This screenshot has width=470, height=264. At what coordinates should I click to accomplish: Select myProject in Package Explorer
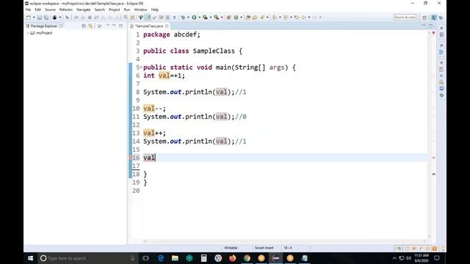[44, 33]
